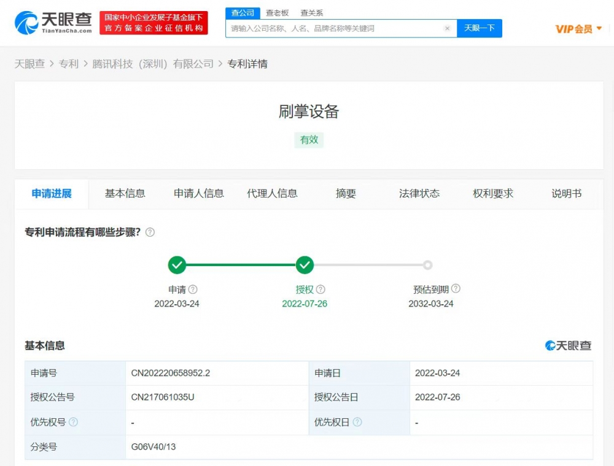Viewport: 614px width, 466px height.
Task: Go to 天眼查 home via breadcrumb
Action: point(29,64)
